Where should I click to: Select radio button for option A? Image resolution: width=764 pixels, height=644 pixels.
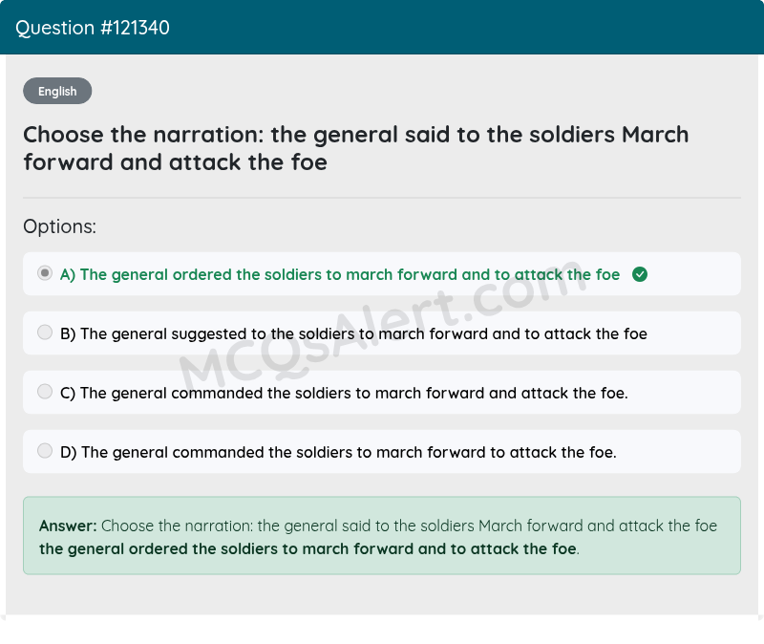[44, 273]
